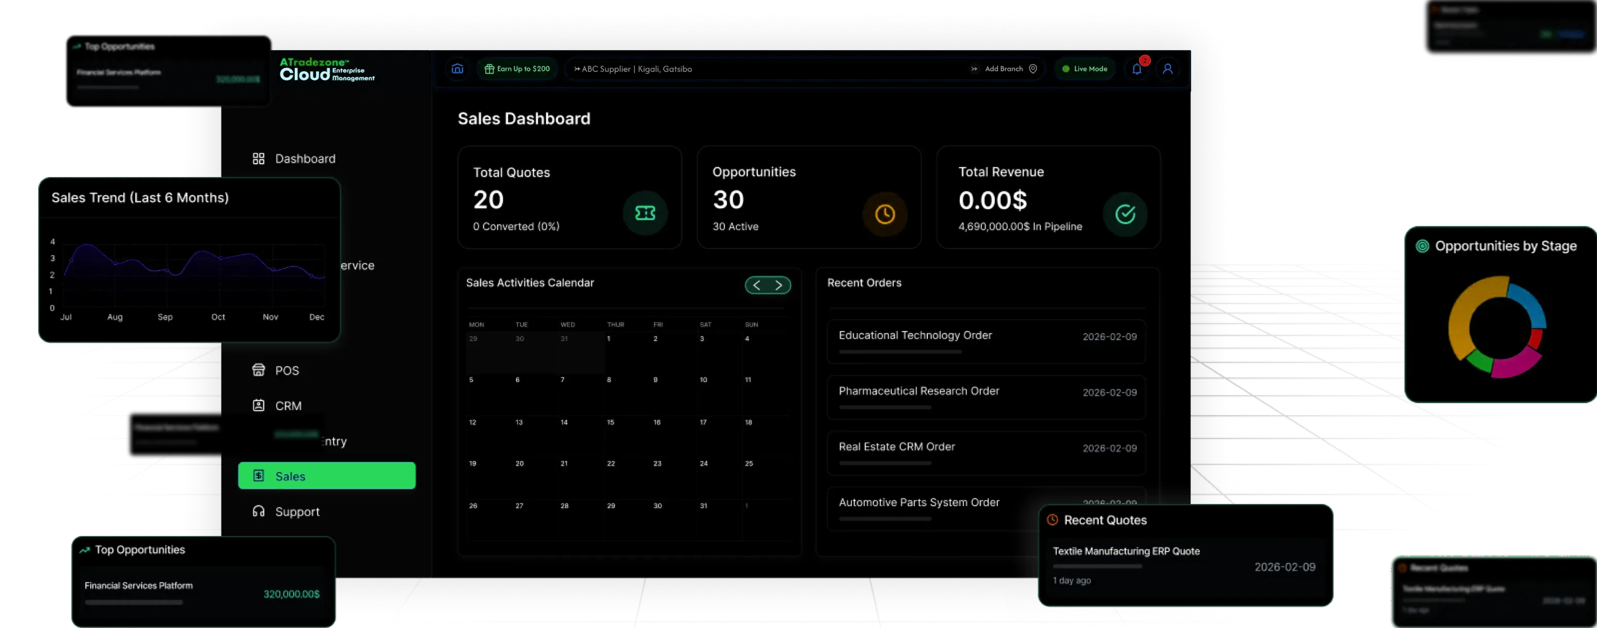Click Educational Technology Order date 2026-02-09
This screenshot has height=628, width=1597.
pos(1110,337)
